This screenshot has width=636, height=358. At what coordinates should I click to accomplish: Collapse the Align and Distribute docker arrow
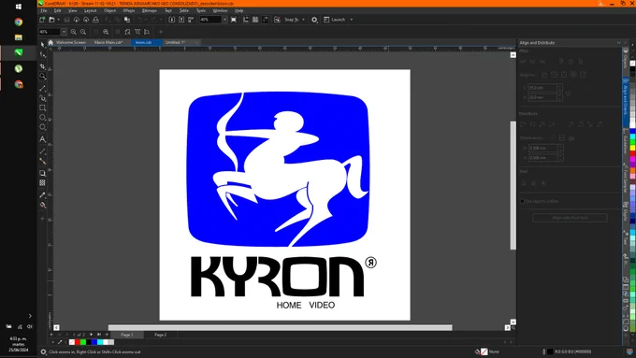[619, 43]
